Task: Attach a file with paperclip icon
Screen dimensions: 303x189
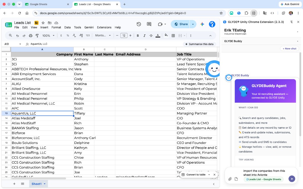Action: pyautogui.click(x=230, y=179)
